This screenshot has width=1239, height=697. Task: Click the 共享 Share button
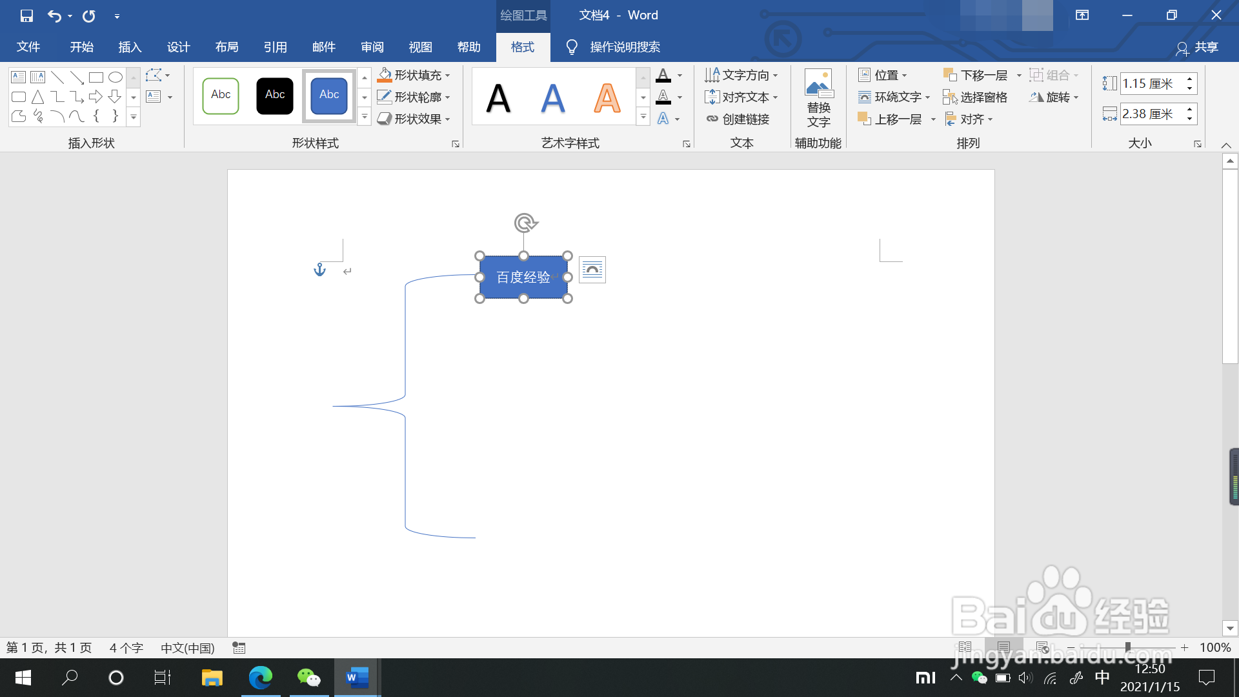(1198, 47)
